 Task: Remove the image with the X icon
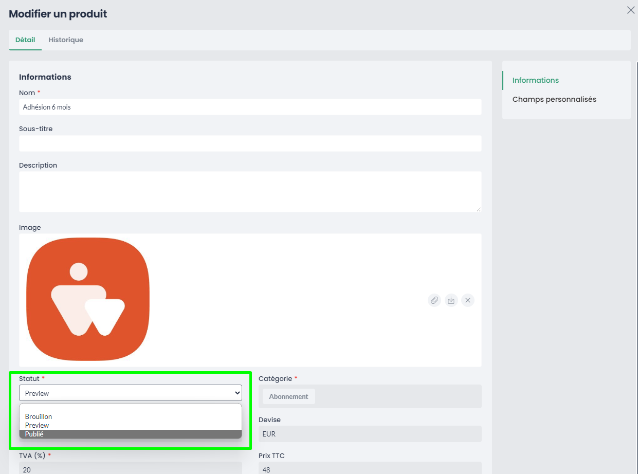(467, 300)
